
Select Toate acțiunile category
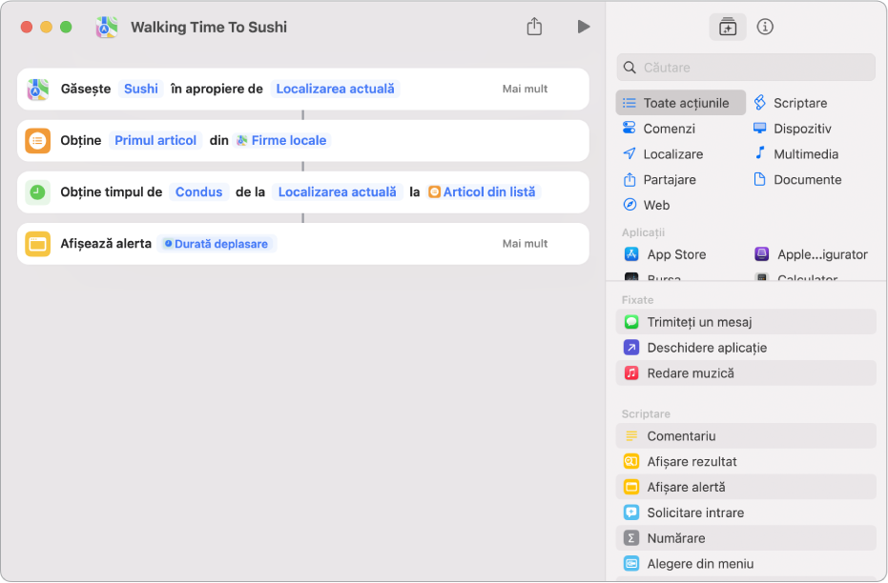[x=680, y=103]
